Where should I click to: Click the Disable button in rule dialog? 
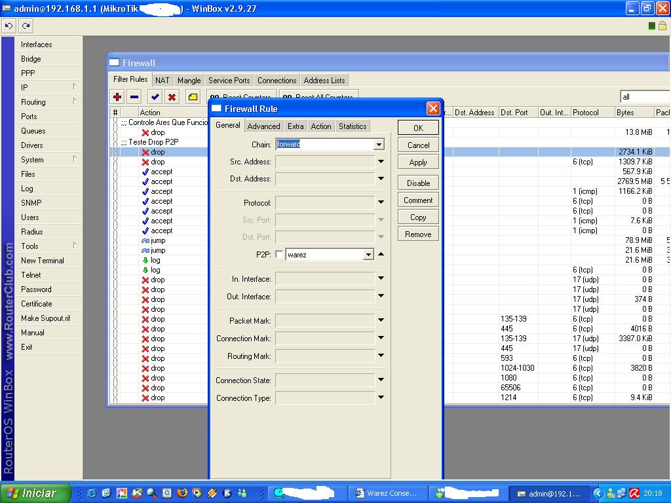click(418, 183)
